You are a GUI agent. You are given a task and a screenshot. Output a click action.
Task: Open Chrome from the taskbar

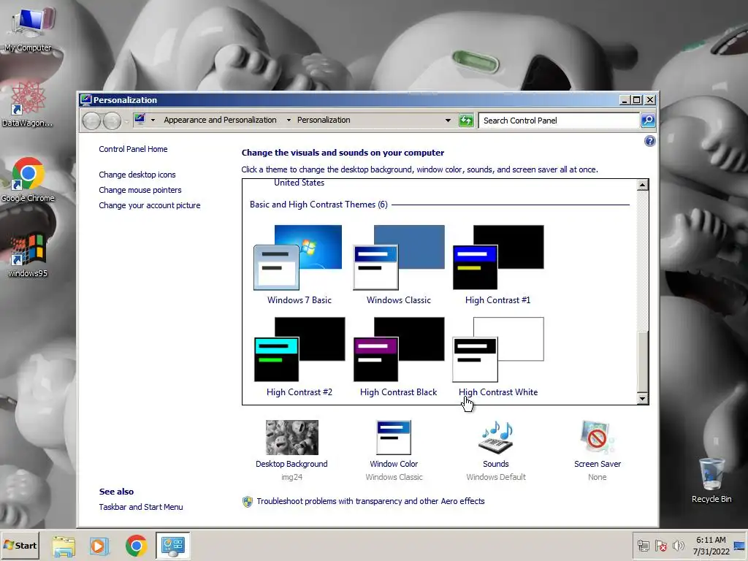[137, 546]
